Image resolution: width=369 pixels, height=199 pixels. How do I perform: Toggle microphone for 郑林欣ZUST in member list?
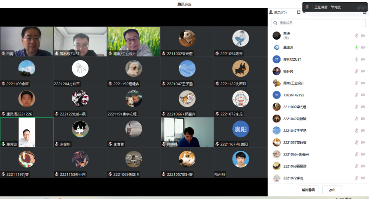click(356, 59)
